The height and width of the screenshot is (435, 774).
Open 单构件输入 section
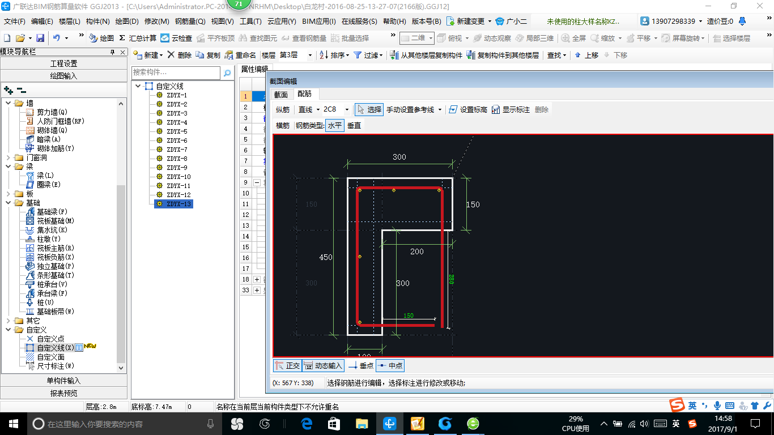tap(64, 381)
